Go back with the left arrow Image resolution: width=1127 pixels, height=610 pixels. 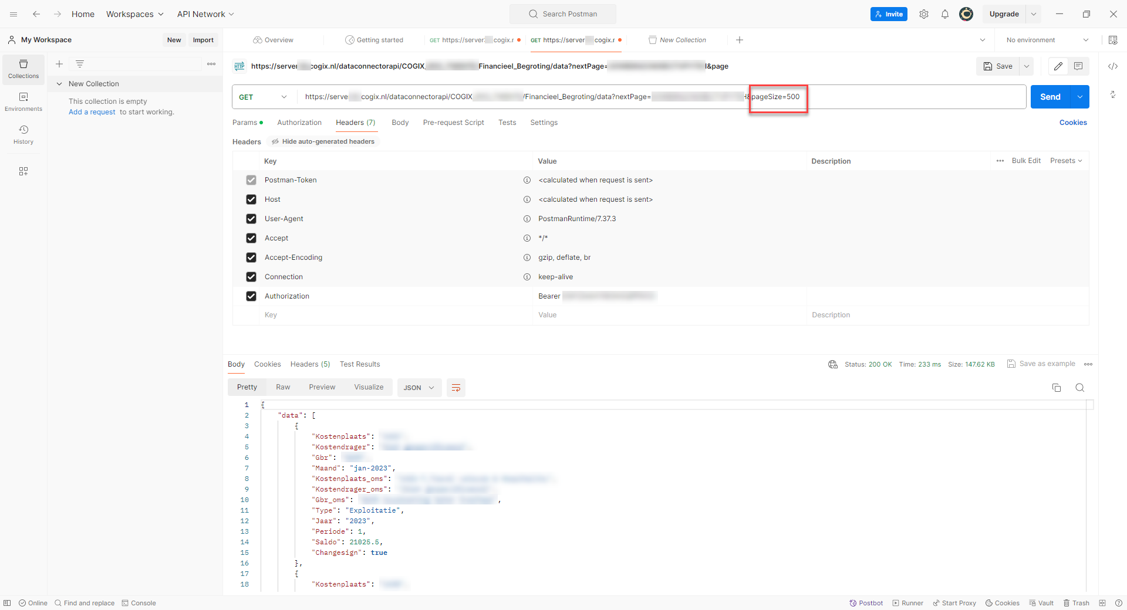pyautogui.click(x=36, y=14)
